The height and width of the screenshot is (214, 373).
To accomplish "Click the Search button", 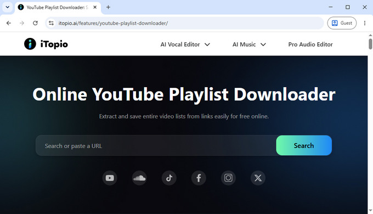I will click(x=304, y=145).
